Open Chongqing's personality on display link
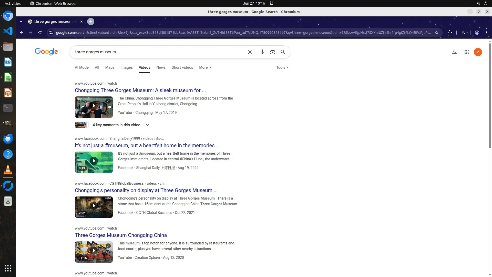The height and width of the screenshot is (277, 492). (146, 190)
